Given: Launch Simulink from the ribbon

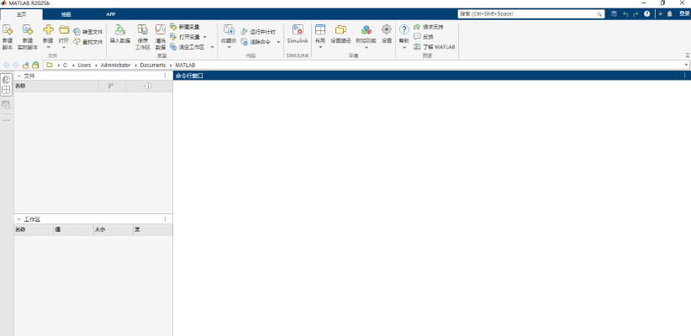Looking at the screenshot, I should click(x=298, y=34).
